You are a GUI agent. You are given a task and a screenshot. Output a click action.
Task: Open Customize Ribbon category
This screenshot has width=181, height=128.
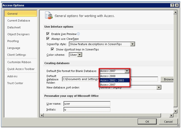[x=21, y=62]
